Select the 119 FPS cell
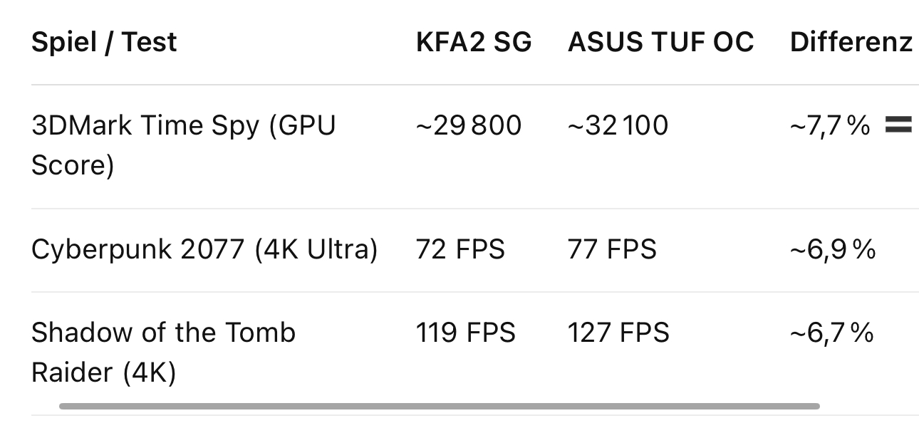Viewport: 919px width, 428px height. point(466,333)
